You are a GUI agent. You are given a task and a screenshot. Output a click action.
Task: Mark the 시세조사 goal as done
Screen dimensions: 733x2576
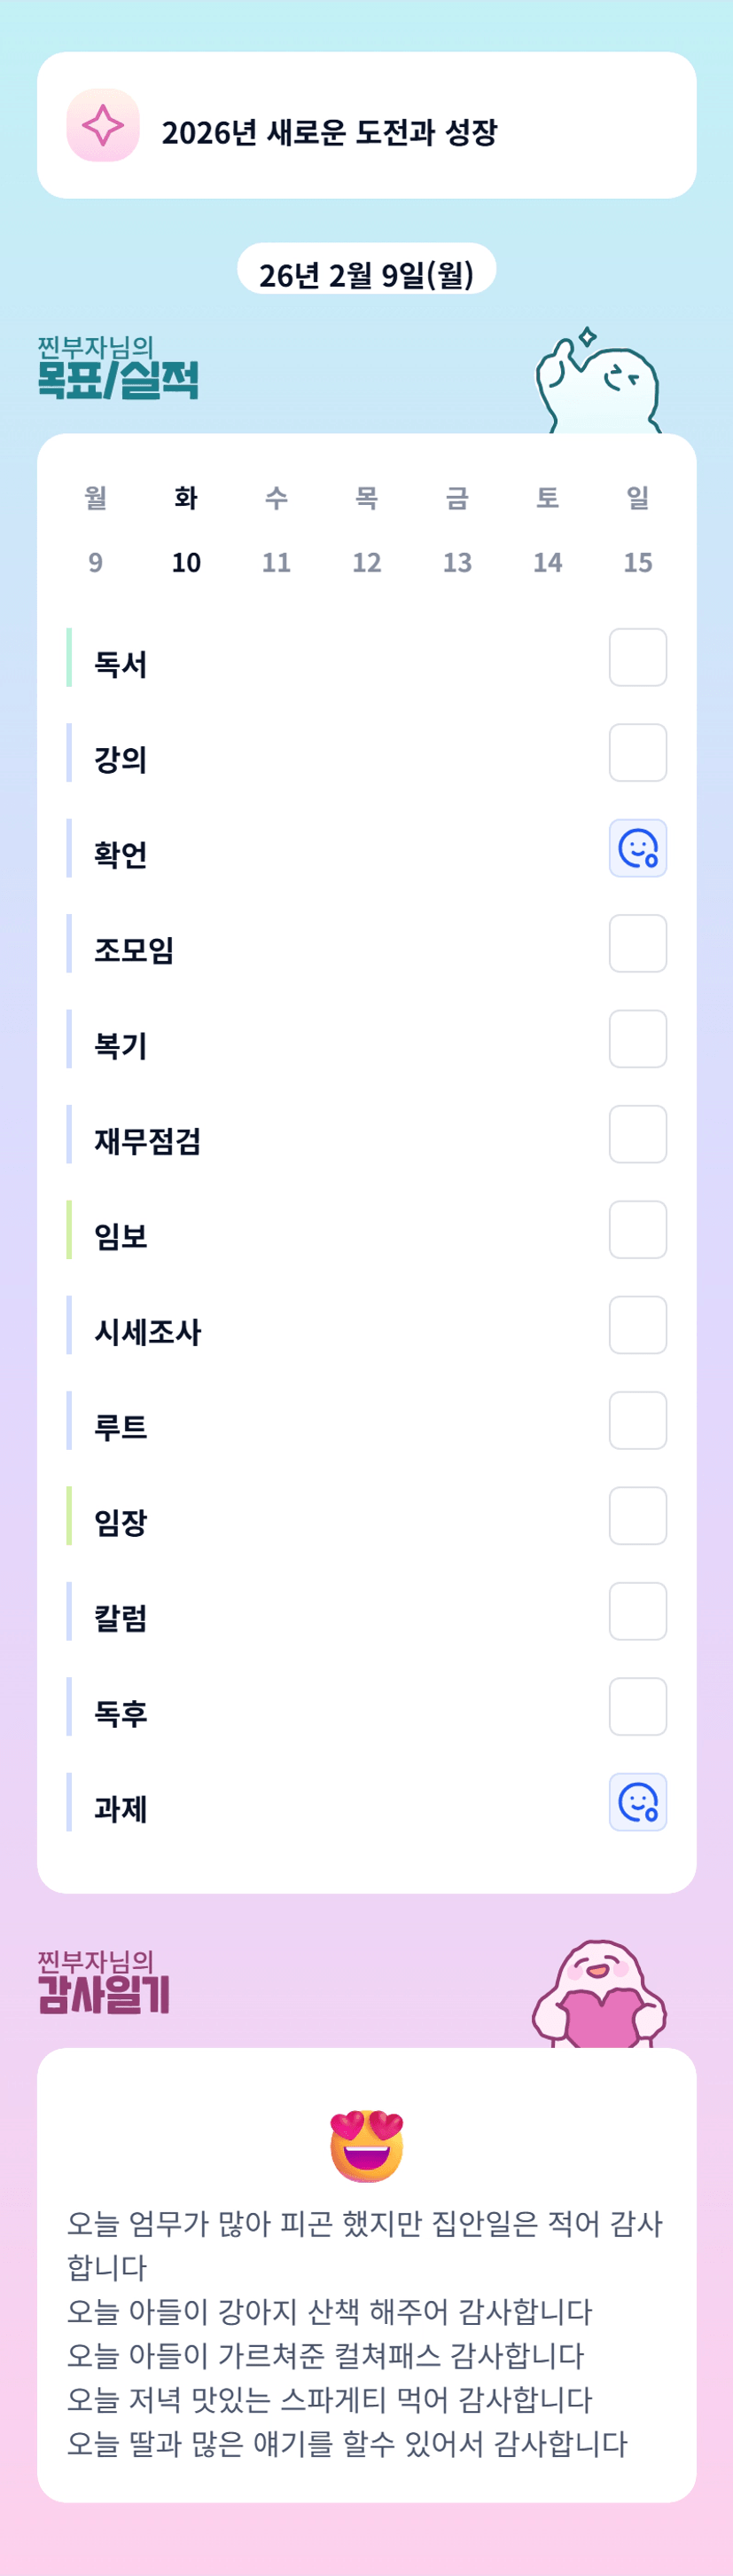click(x=637, y=1325)
